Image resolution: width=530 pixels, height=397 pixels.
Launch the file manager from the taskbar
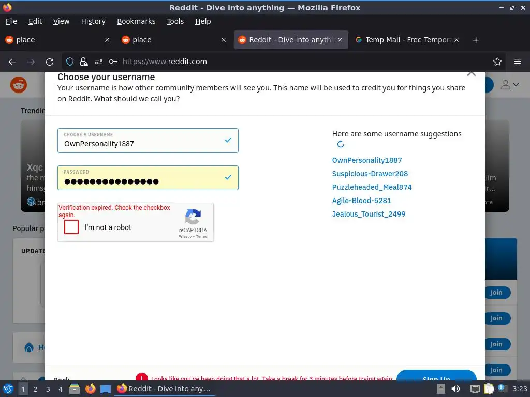pyautogui.click(x=75, y=389)
